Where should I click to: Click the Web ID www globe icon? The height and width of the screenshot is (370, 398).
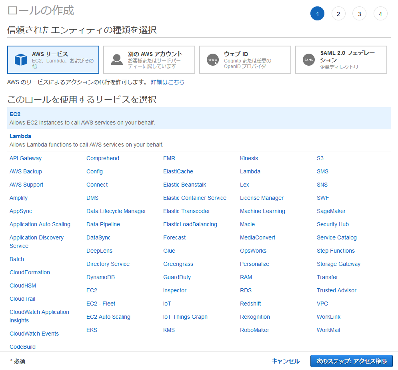213,60
